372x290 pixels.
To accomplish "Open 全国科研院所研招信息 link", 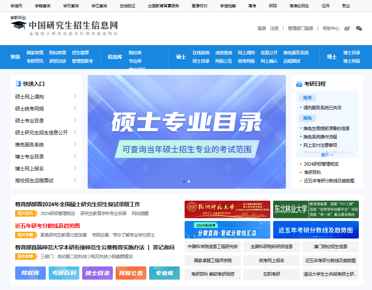I will click(272, 247).
